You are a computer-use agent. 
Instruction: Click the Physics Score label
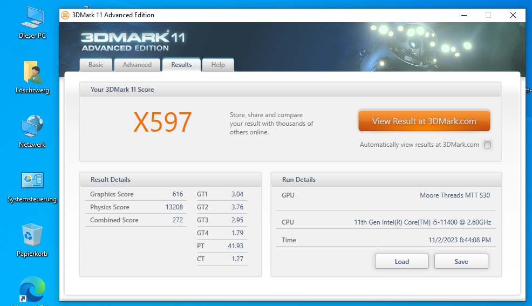coord(110,207)
